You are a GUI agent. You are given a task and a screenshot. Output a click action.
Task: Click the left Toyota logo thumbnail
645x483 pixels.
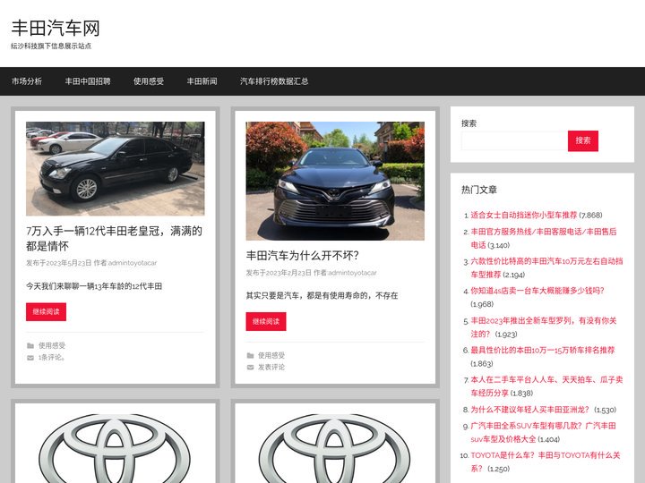tap(116, 448)
